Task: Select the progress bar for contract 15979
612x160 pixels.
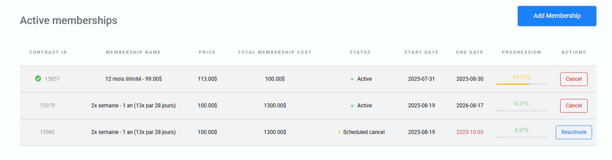Action: click(521, 110)
